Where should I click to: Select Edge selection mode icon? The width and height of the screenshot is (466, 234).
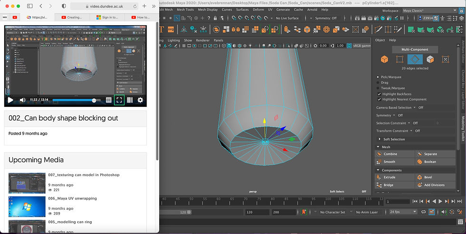[x=415, y=59]
